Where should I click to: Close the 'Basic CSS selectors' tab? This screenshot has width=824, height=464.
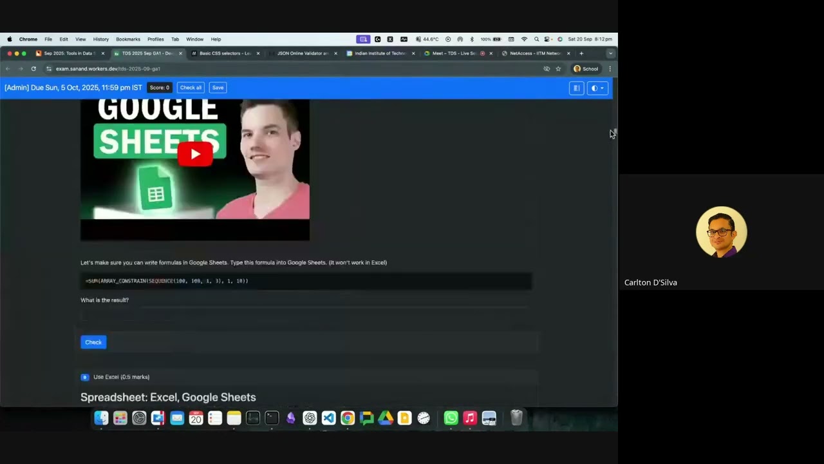(x=258, y=53)
